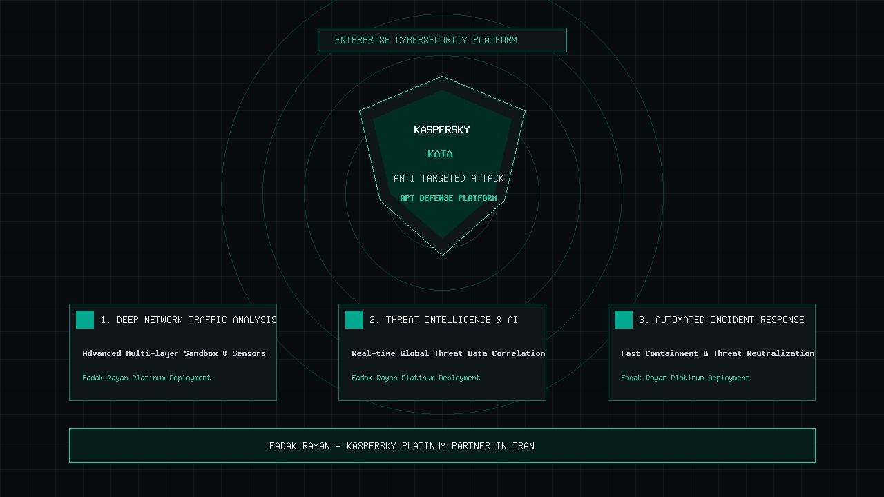The width and height of the screenshot is (884, 497).
Task: Click Fadak Rayan Platinum Deployment under Threat Neutralization
Action: click(x=685, y=378)
